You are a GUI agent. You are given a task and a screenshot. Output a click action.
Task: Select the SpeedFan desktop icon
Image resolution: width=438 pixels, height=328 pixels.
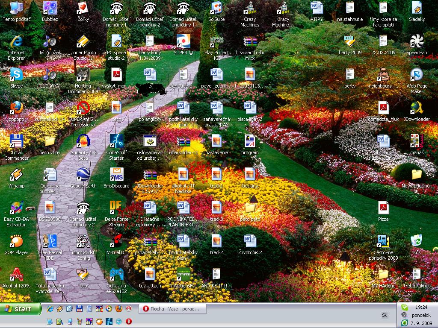coord(417,41)
